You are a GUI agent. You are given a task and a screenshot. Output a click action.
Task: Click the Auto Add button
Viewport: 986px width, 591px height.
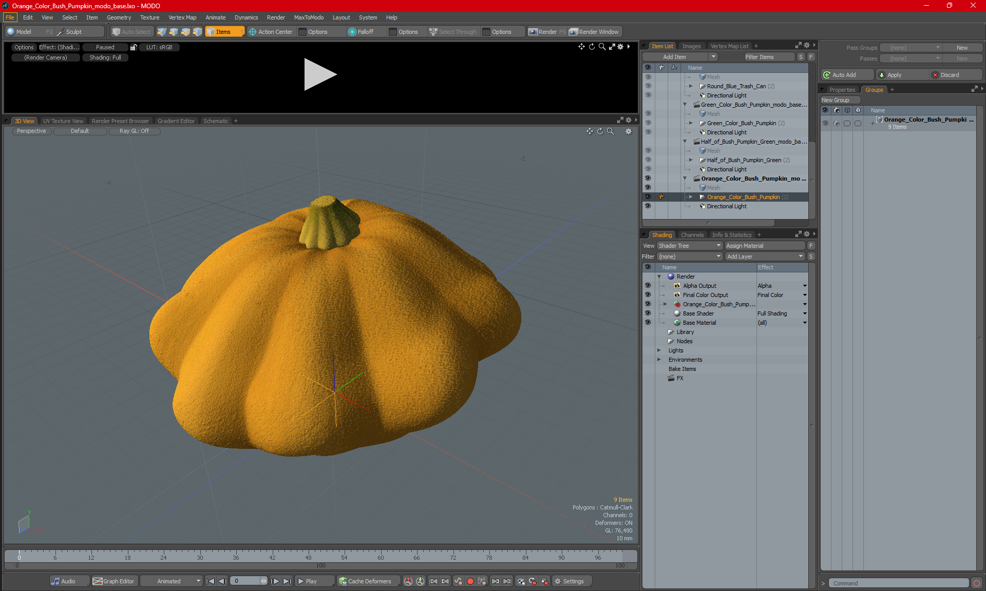847,75
